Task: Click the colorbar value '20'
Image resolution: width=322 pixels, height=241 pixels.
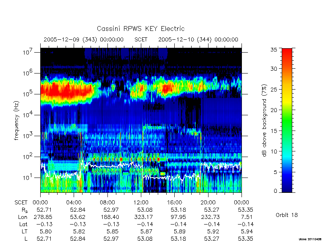Action: [274, 110]
